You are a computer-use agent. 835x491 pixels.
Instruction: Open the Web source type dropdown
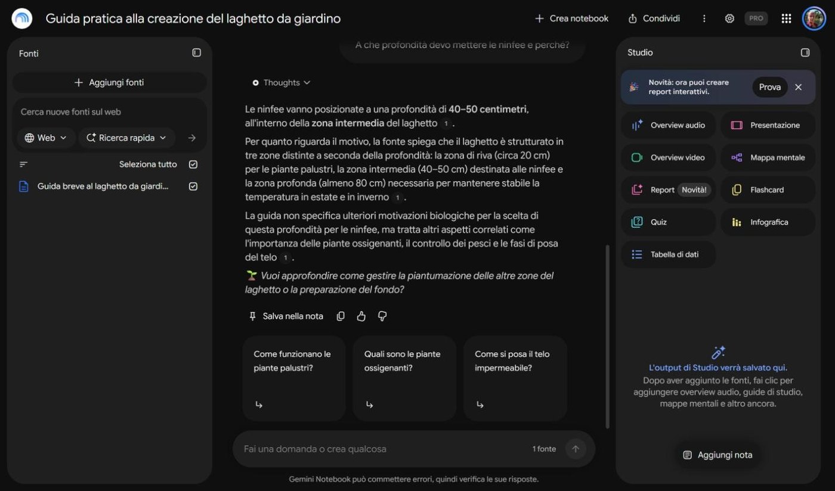46,138
